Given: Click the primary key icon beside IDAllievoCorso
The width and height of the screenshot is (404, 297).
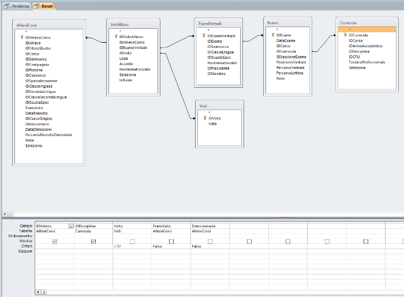Looking at the screenshot, I should coord(21,37).
